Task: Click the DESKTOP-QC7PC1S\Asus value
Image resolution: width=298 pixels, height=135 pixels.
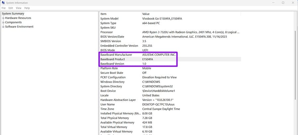Action: 158,105
